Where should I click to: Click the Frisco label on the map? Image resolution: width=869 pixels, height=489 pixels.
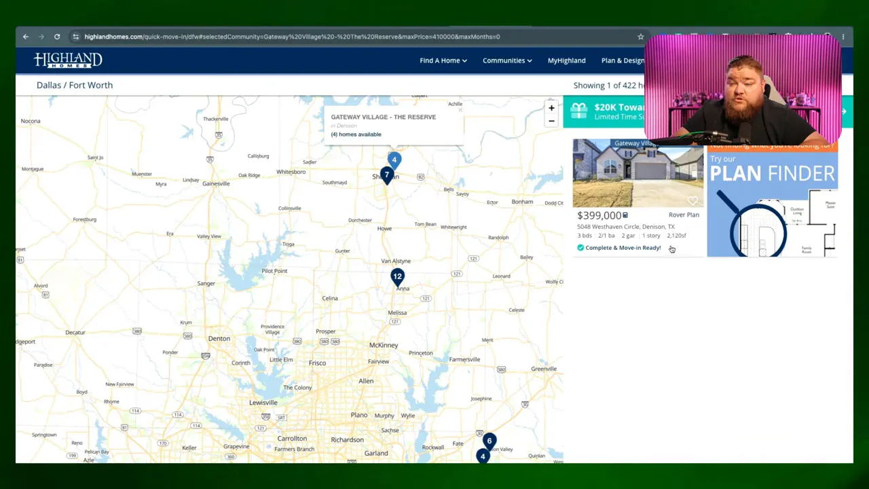tap(317, 363)
